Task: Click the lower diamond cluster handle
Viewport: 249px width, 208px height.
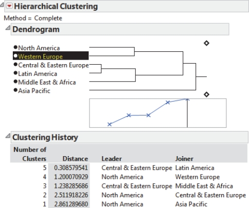Action: 206,94
